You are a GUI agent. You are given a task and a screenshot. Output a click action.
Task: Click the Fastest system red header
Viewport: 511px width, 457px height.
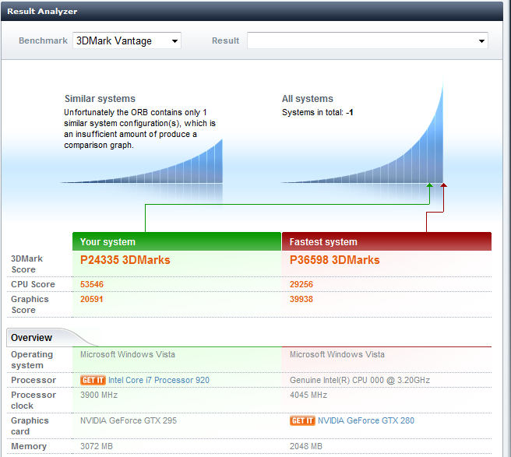coord(386,241)
